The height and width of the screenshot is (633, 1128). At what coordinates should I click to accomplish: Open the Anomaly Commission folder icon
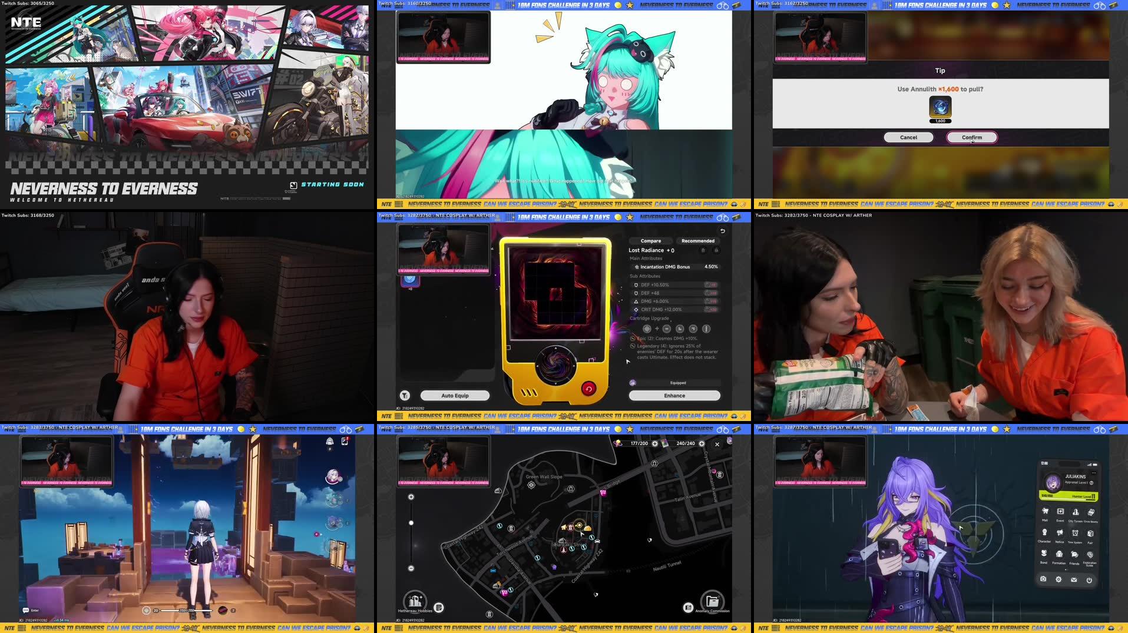click(712, 601)
